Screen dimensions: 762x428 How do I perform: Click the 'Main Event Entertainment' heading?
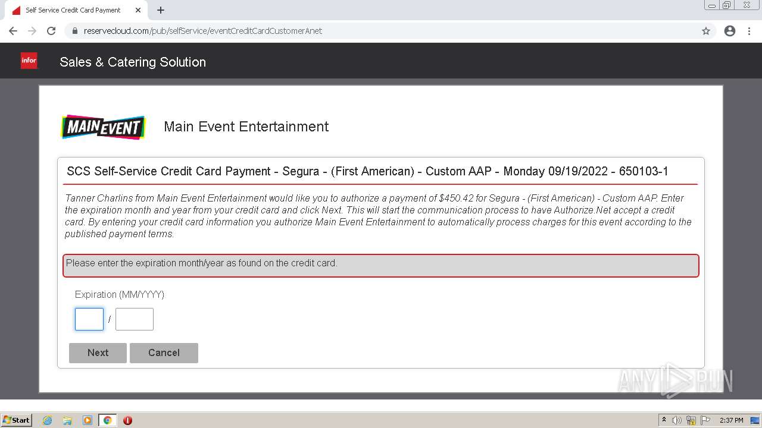tap(246, 127)
